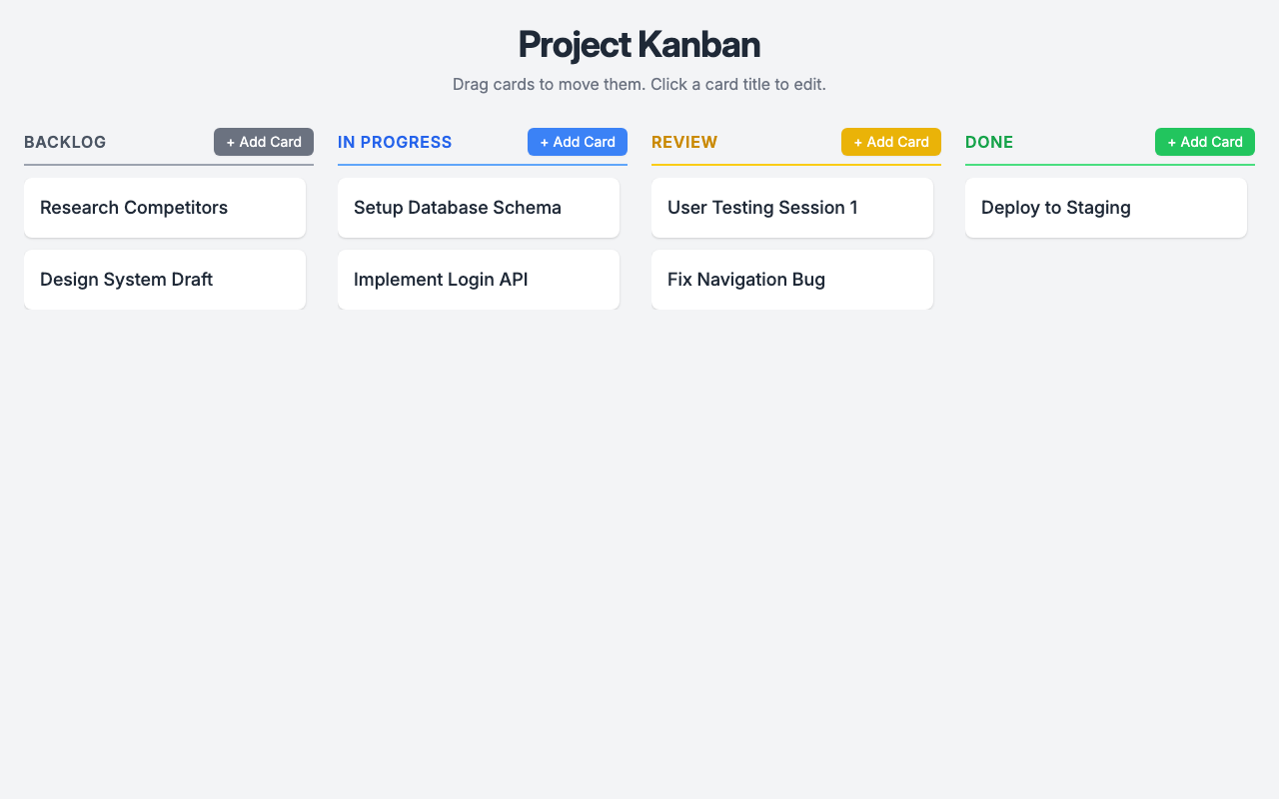This screenshot has height=799, width=1279.
Task: Click the Implement Login API card
Action: (478, 280)
